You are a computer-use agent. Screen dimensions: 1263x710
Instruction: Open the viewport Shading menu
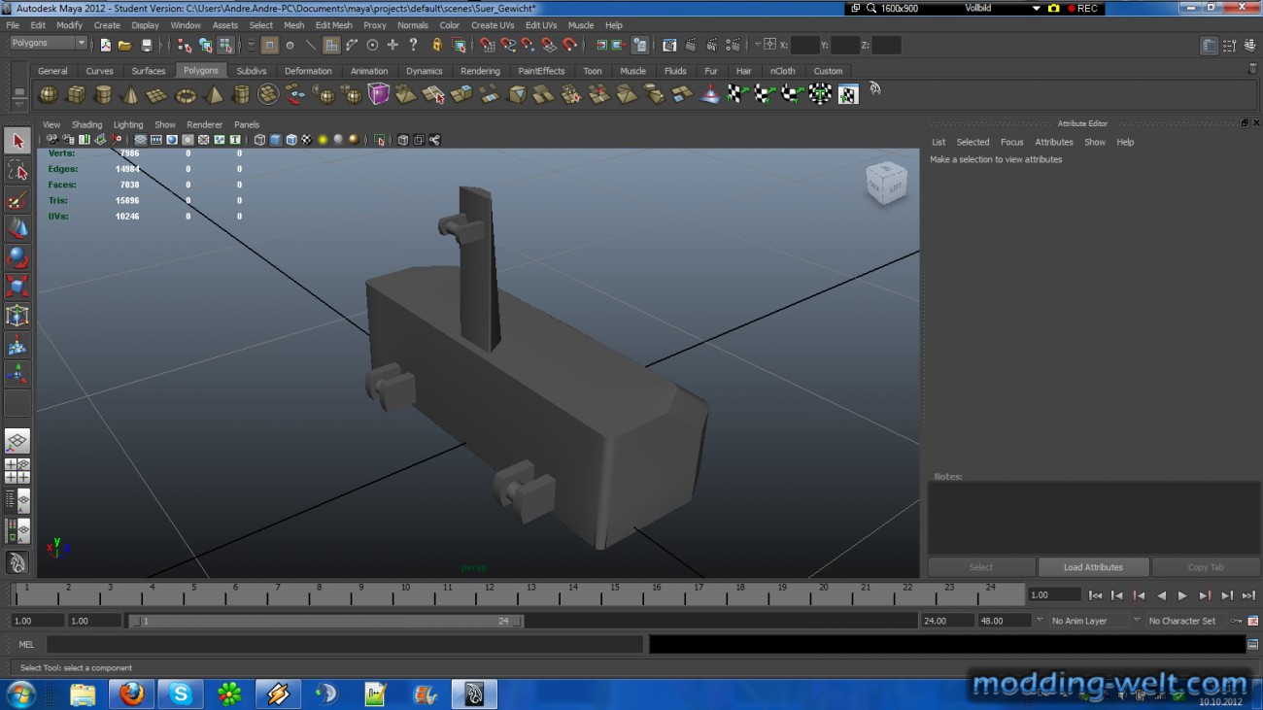tap(86, 124)
